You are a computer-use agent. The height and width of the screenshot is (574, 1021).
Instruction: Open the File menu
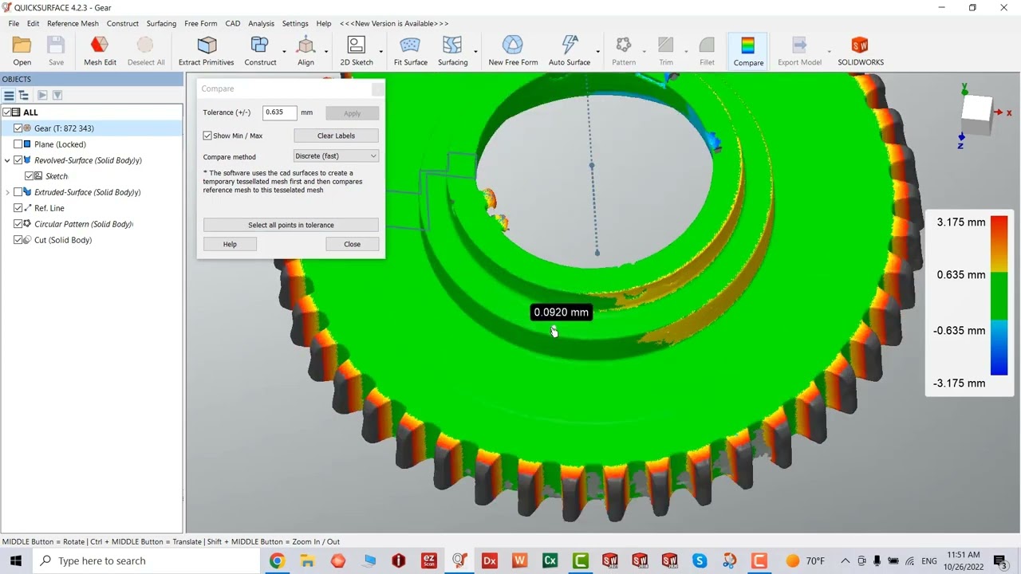14,23
